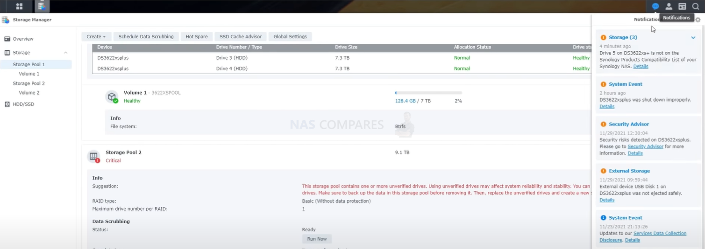Screen dimensions: 705x249
Task: Select Storage Pool 1 in sidebar
Action: 28,64
